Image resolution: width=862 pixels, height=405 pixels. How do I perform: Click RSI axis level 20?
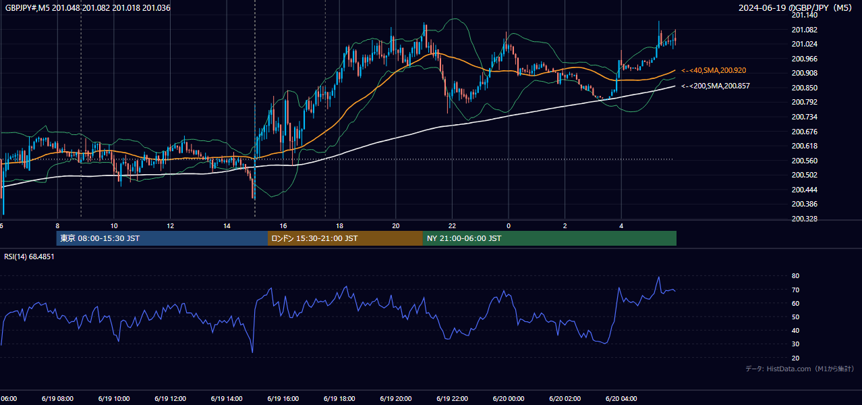pos(795,358)
